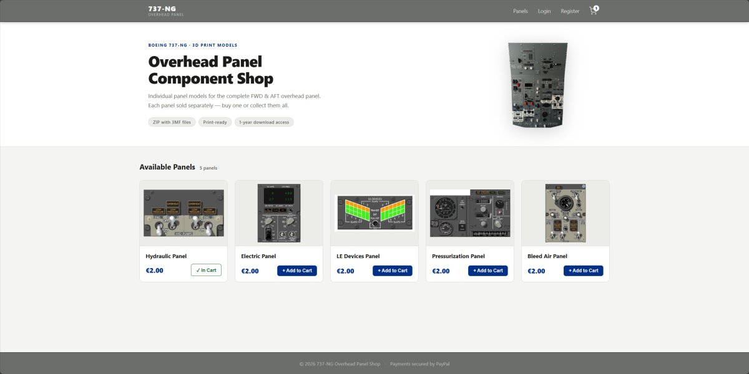Image resolution: width=749 pixels, height=374 pixels.
Task: Open the Panels navigation link
Action: 520,11
